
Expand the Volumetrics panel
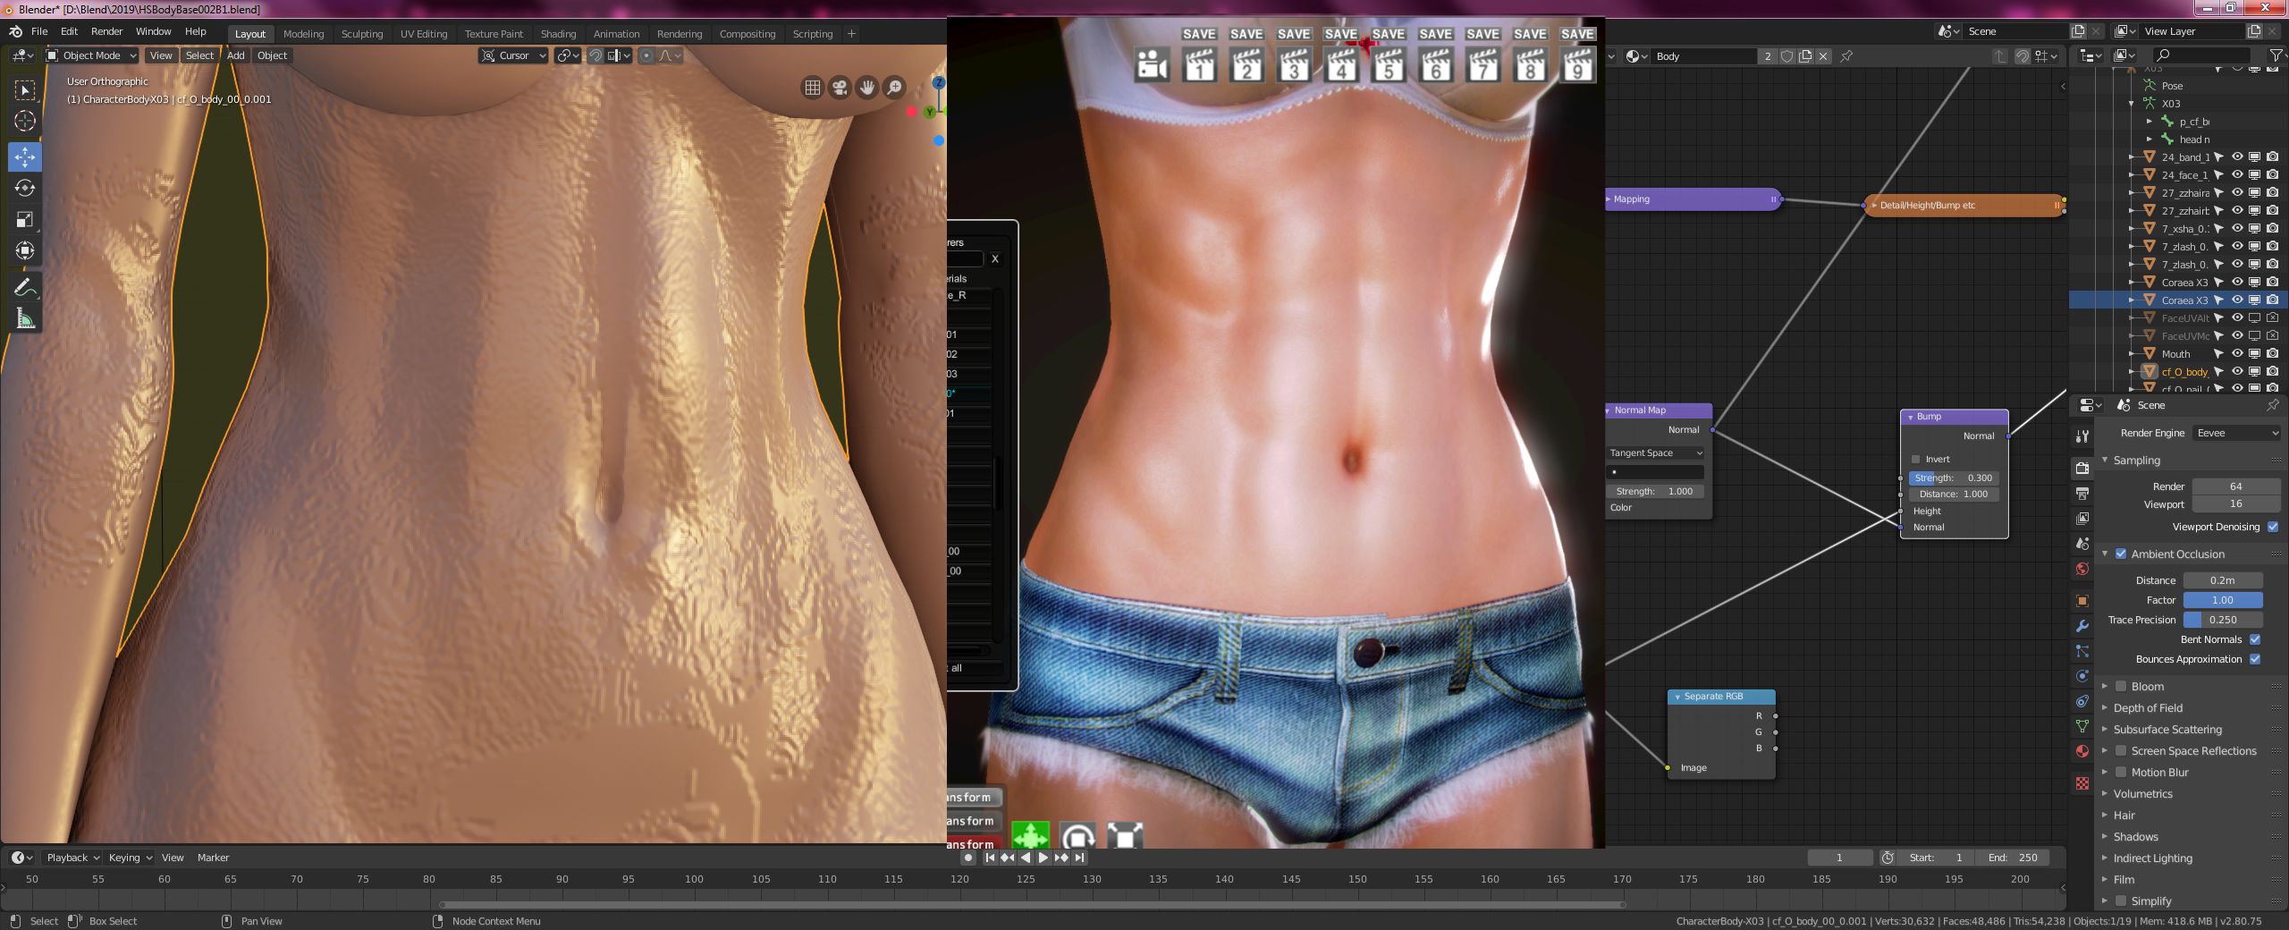pyautogui.click(x=2142, y=793)
